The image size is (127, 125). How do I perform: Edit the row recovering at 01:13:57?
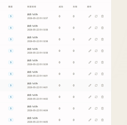click(x=90, y=16)
